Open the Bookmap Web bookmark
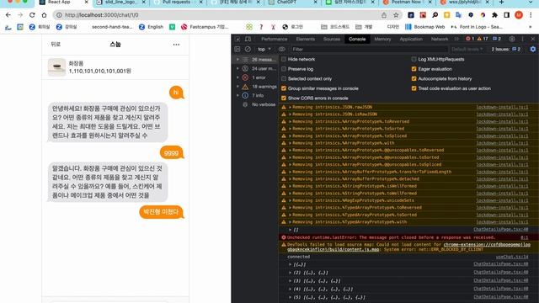 [x=424, y=27]
